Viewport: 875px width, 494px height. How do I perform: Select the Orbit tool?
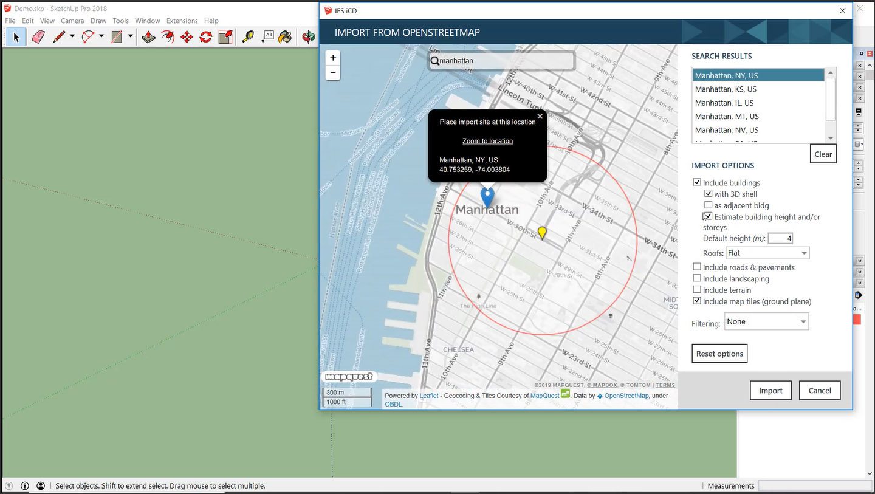pos(309,37)
